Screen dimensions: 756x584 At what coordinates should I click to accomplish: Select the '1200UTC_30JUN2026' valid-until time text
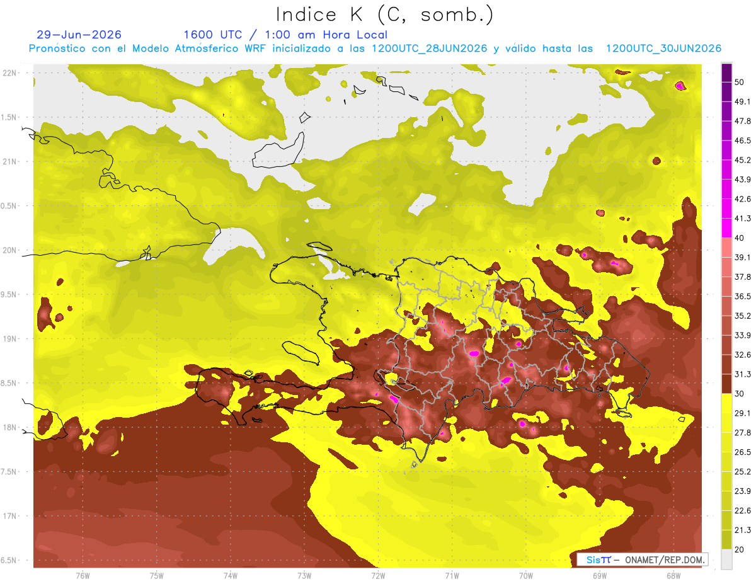point(663,49)
